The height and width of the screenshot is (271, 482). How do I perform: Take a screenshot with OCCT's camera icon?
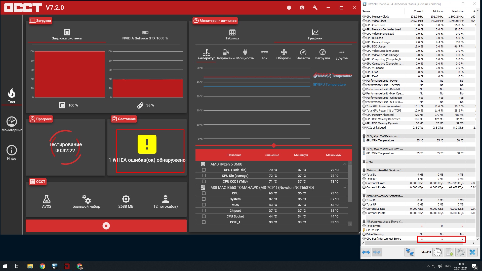(302, 8)
